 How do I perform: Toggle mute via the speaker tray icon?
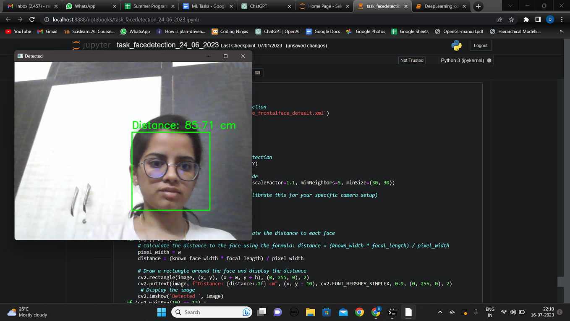click(x=513, y=312)
